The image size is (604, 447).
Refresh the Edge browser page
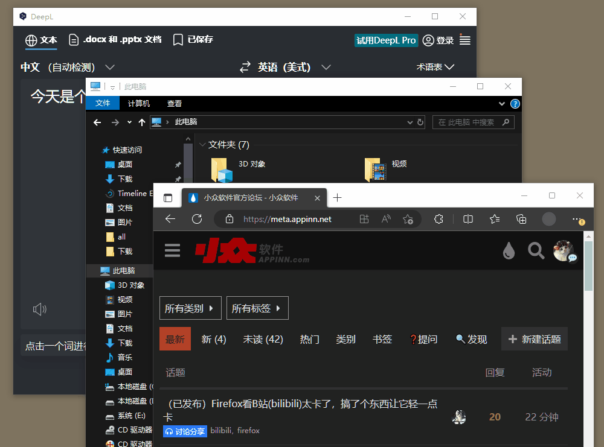[196, 219]
